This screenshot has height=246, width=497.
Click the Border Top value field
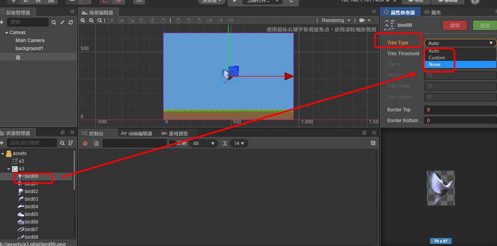point(460,110)
